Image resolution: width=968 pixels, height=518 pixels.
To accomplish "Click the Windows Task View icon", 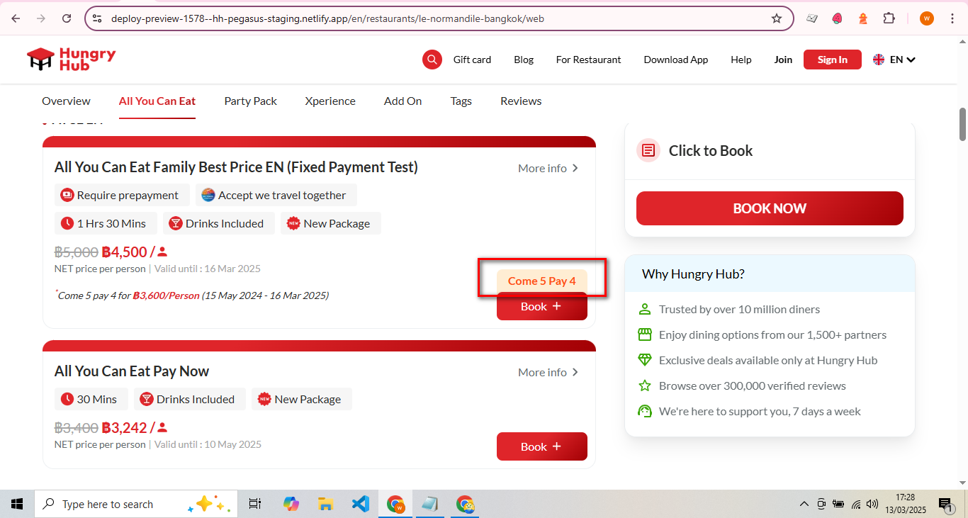I will [x=255, y=504].
